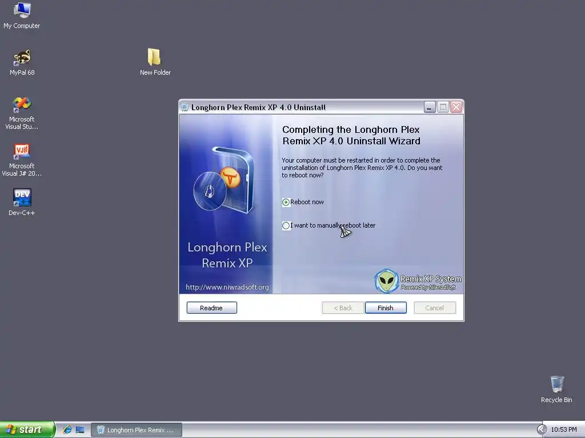Click the 10:53 PM clock
This screenshot has width=585, height=438.
pos(564,429)
